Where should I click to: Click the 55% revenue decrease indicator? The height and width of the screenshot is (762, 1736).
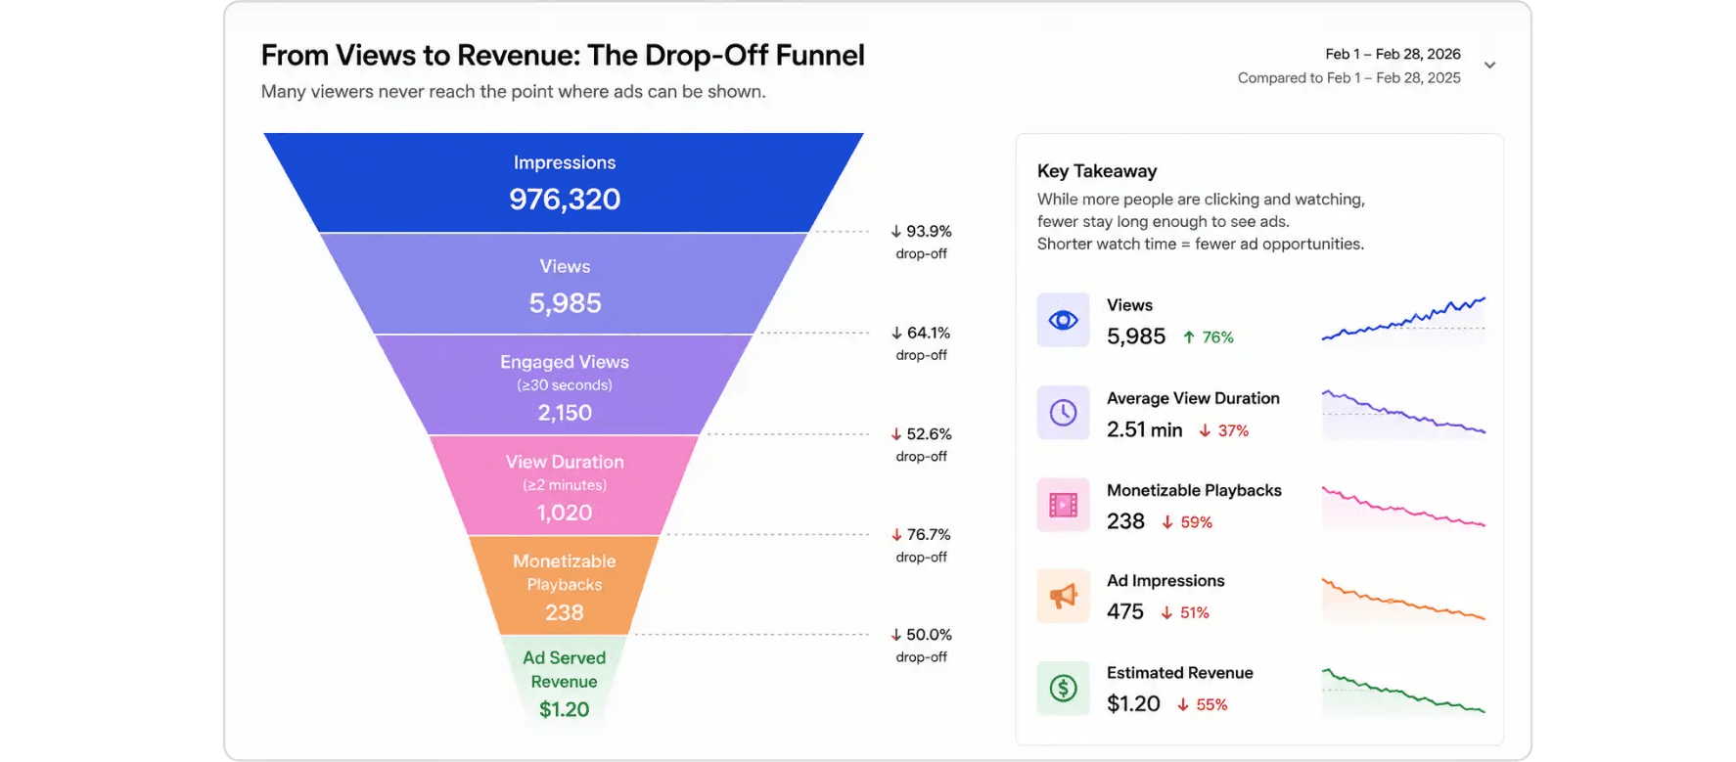(x=1203, y=705)
